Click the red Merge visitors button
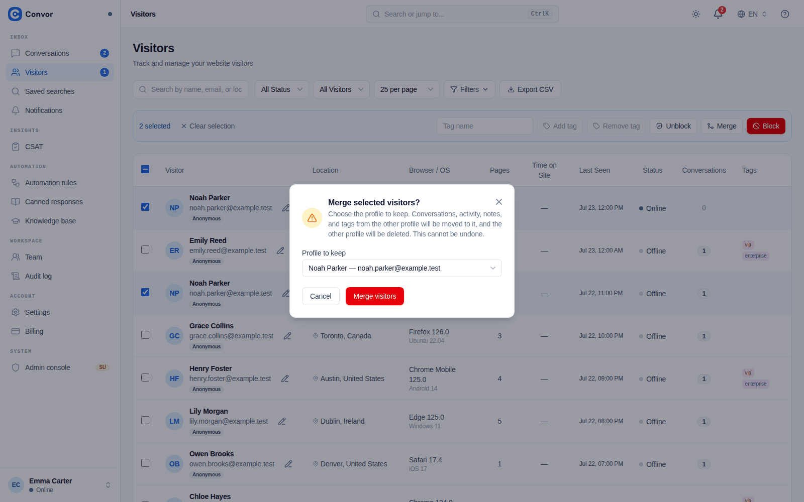This screenshot has height=502, width=804. tap(375, 296)
